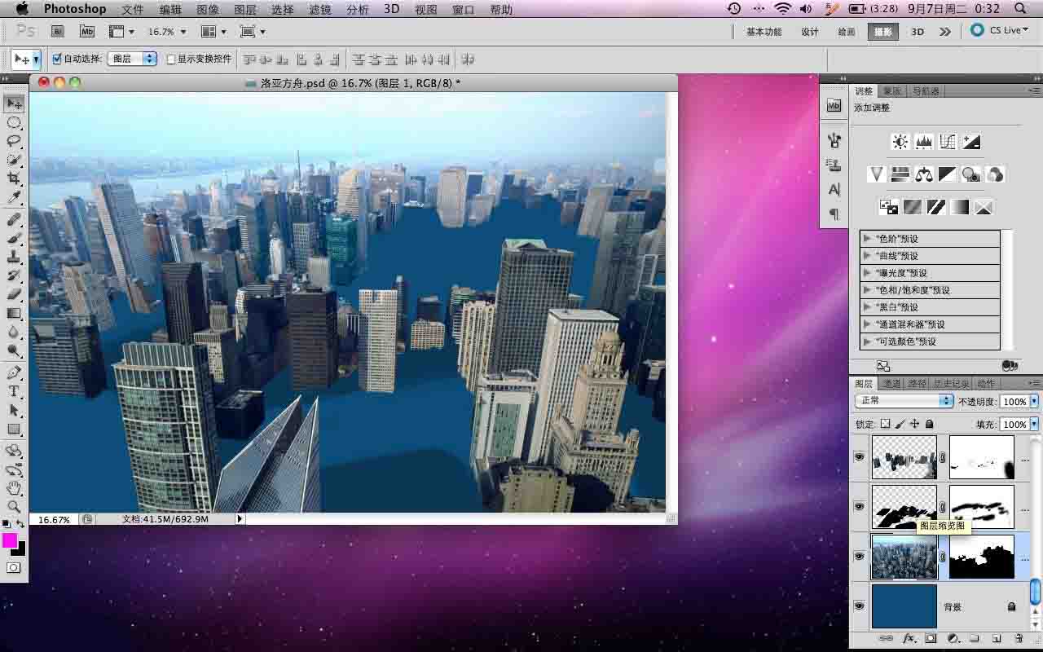Select the History Brush tool
This screenshot has height=652, width=1043.
[x=14, y=275]
